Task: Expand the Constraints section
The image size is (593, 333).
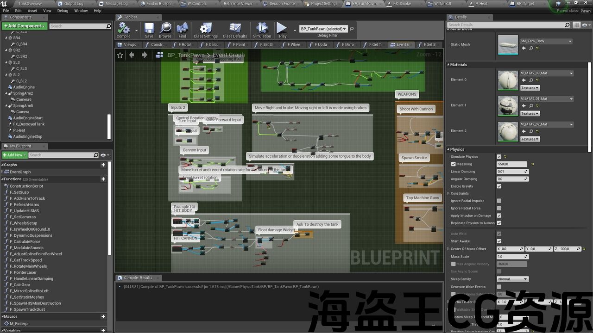Action: click(448, 193)
